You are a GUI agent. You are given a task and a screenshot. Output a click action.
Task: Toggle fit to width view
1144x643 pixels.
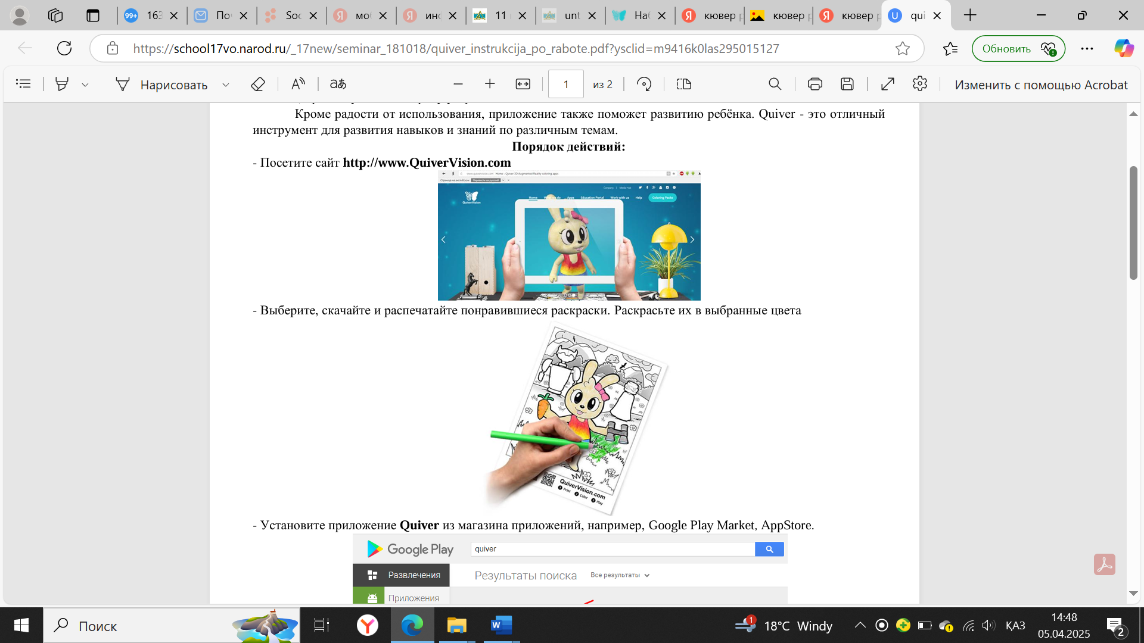(523, 84)
